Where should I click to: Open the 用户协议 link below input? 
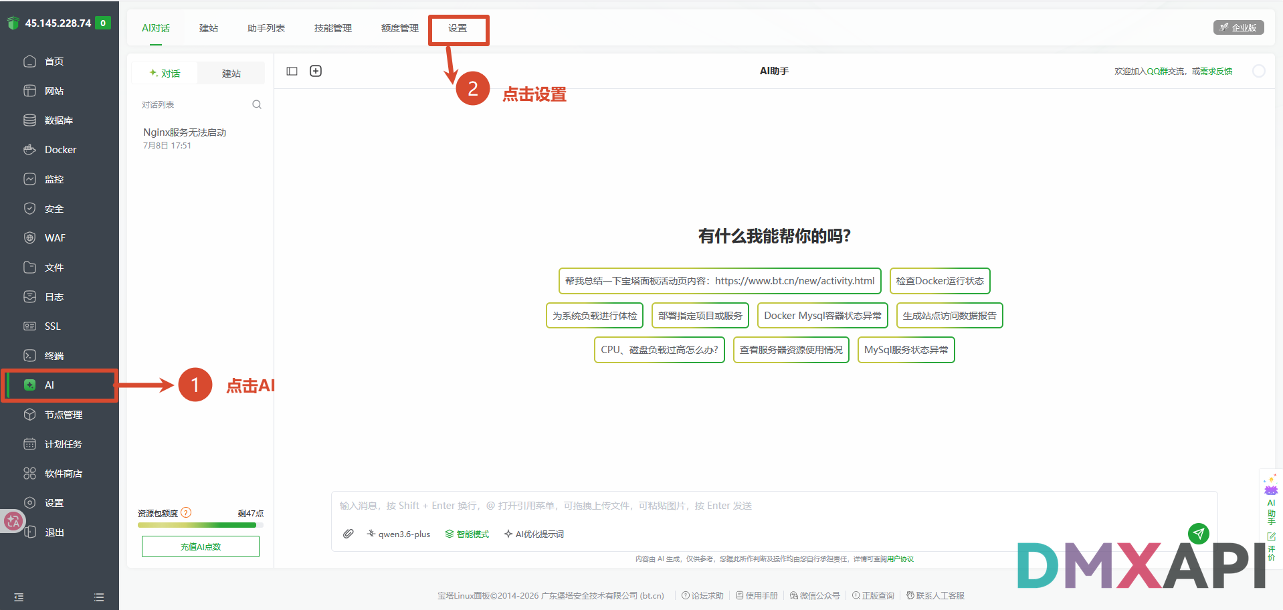[x=900, y=559]
